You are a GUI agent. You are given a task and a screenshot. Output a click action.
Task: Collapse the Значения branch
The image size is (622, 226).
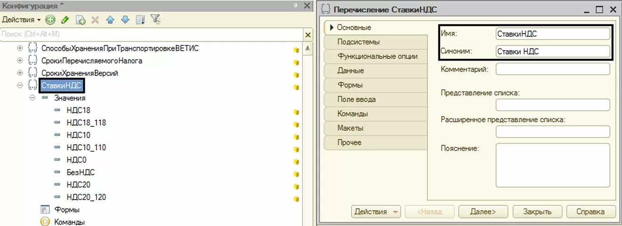(32, 98)
